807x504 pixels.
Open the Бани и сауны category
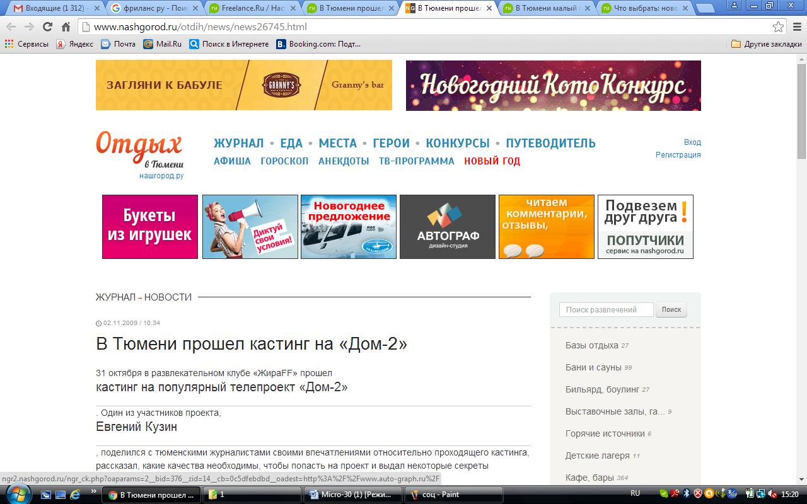point(593,367)
